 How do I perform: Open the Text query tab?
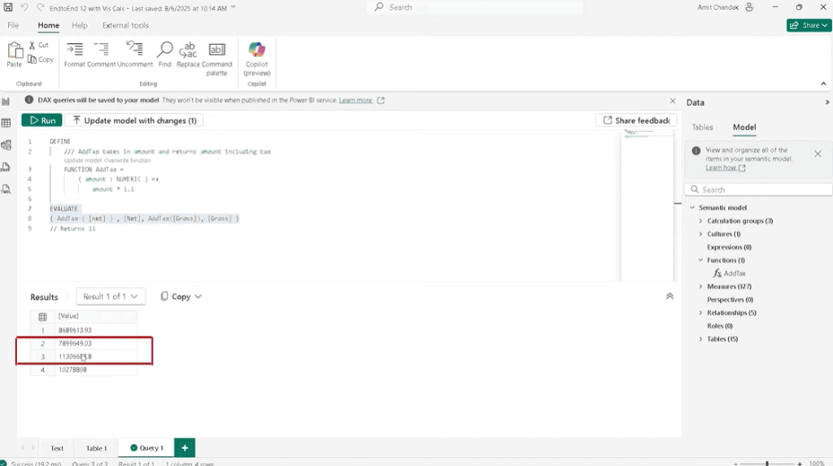(x=57, y=448)
